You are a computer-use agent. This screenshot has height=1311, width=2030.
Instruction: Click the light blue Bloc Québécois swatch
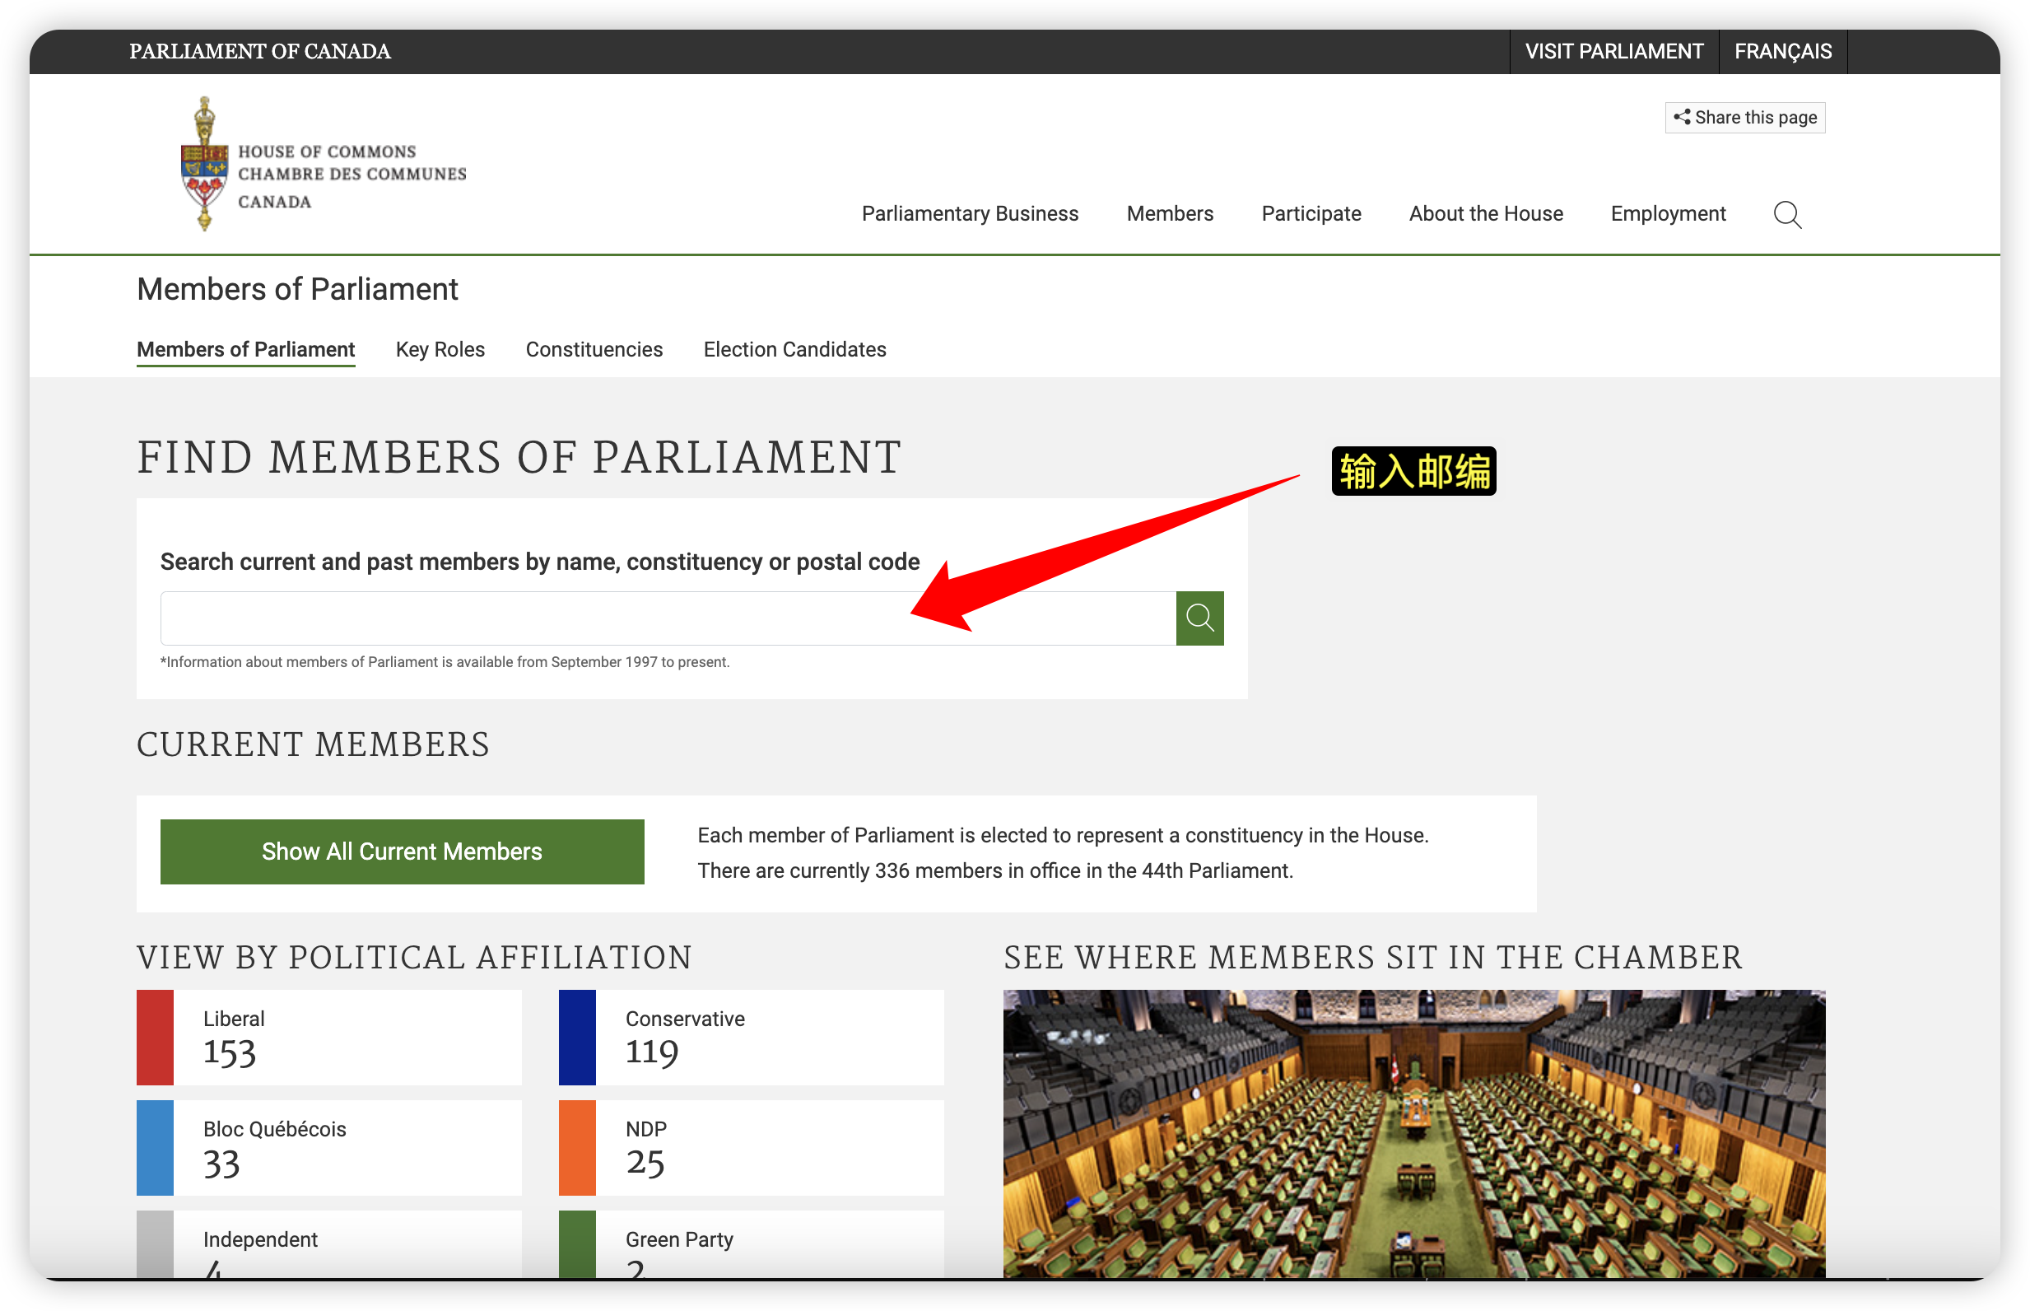click(155, 1148)
